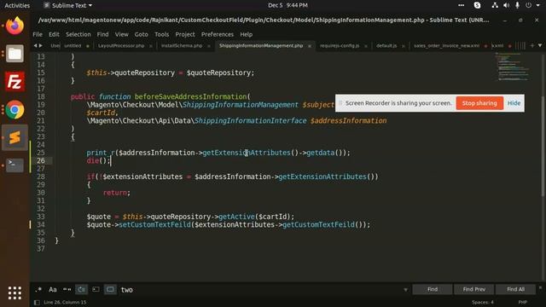Click Skype tray icon
The width and height of the screenshot is (546, 307).
(477, 5)
